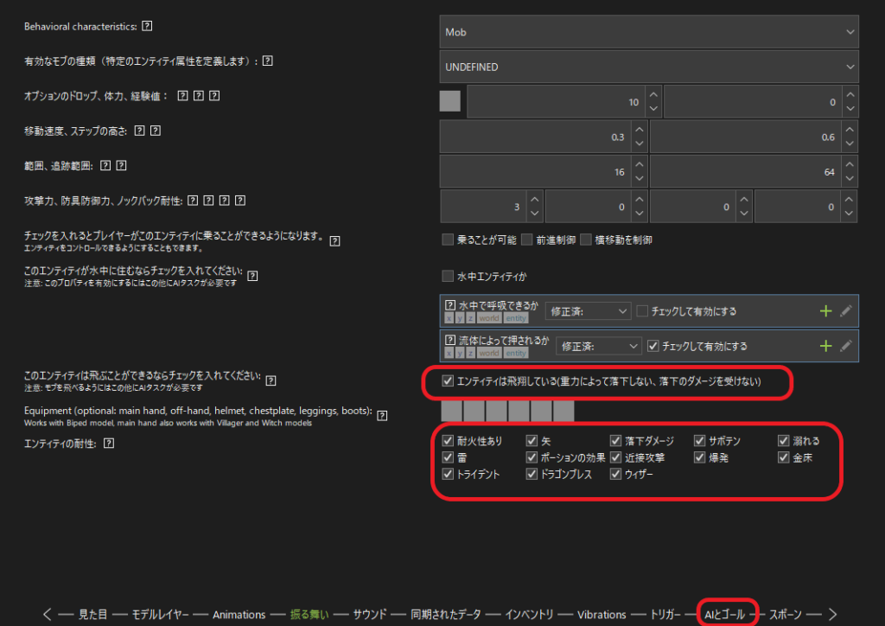885x626 pixels.
Task: Open the Mob behavioral characteristics dropdown
Action: click(x=648, y=32)
